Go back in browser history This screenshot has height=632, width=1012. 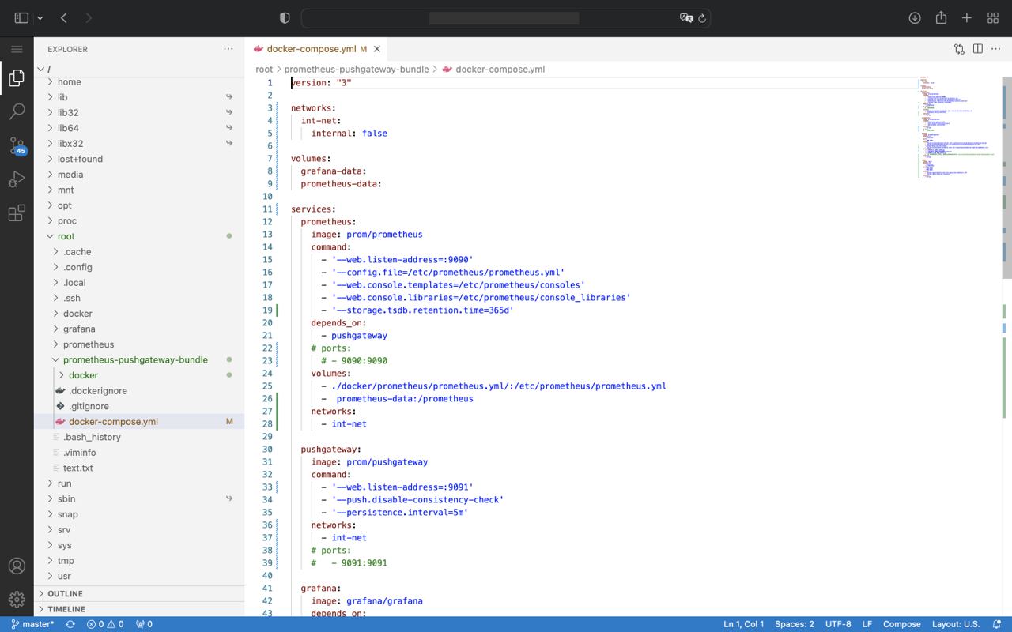(x=64, y=17)
